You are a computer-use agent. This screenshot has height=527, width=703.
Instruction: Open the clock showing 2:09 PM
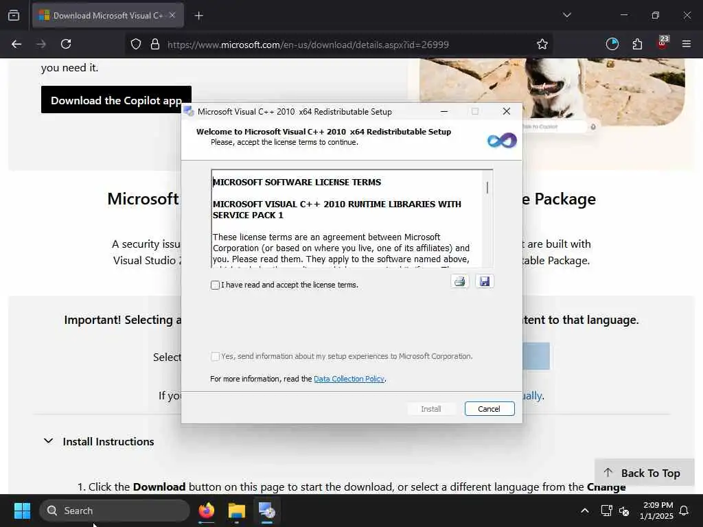point(656,511)
